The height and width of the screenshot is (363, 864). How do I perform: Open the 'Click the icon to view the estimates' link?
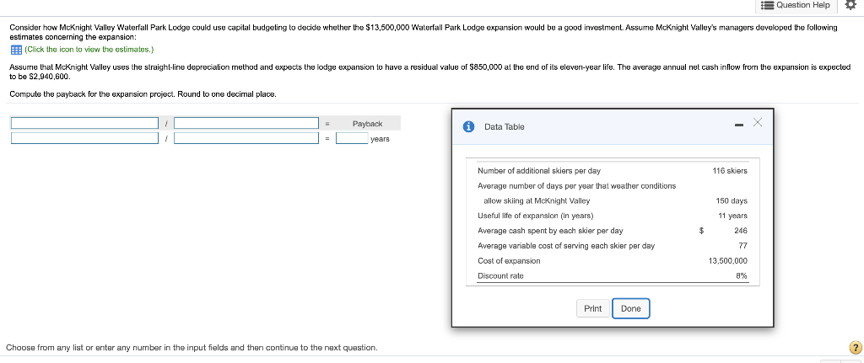(89, 50)
